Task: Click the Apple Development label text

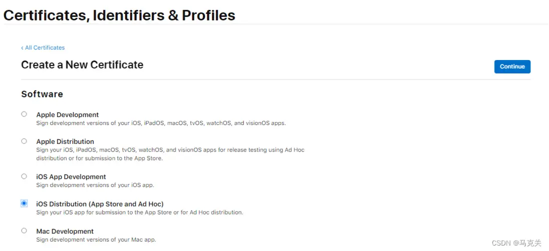Action: tap(67, 114)
